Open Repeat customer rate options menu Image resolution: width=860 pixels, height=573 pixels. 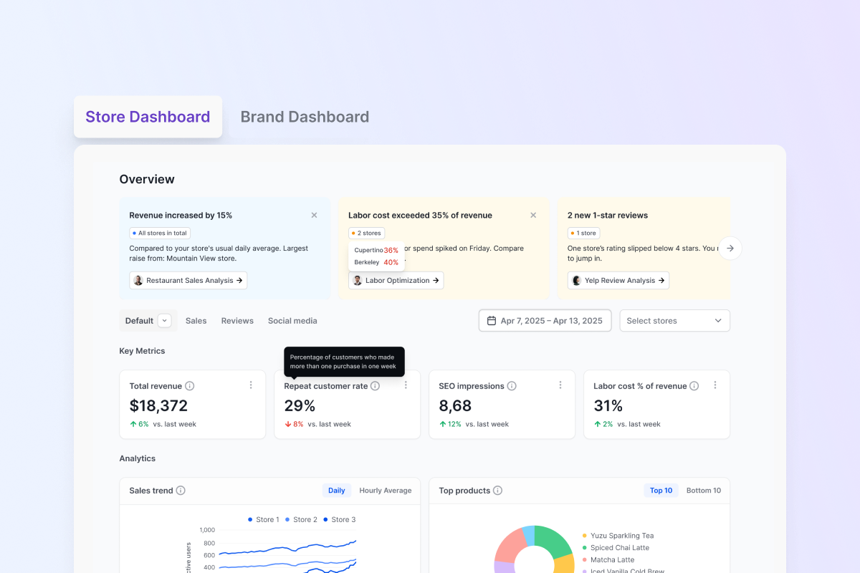[x=406, y=385]
